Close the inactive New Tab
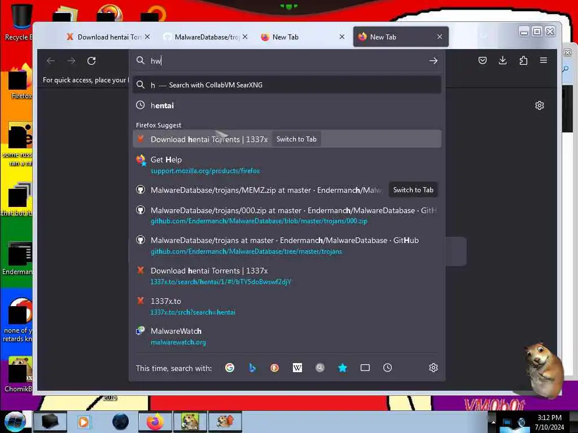 click(x=342, y=37)
